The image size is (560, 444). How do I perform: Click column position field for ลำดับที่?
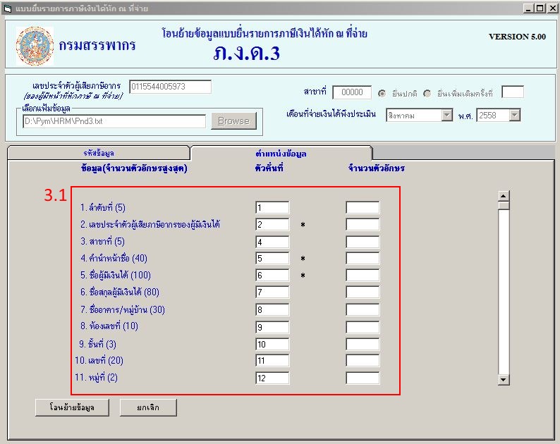272,208
